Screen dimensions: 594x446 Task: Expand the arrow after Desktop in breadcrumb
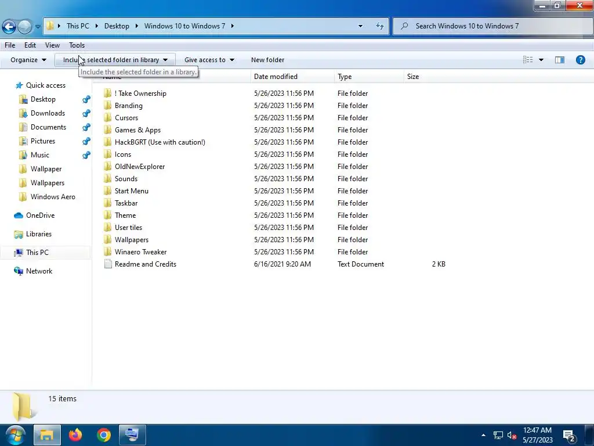point(136,26)
